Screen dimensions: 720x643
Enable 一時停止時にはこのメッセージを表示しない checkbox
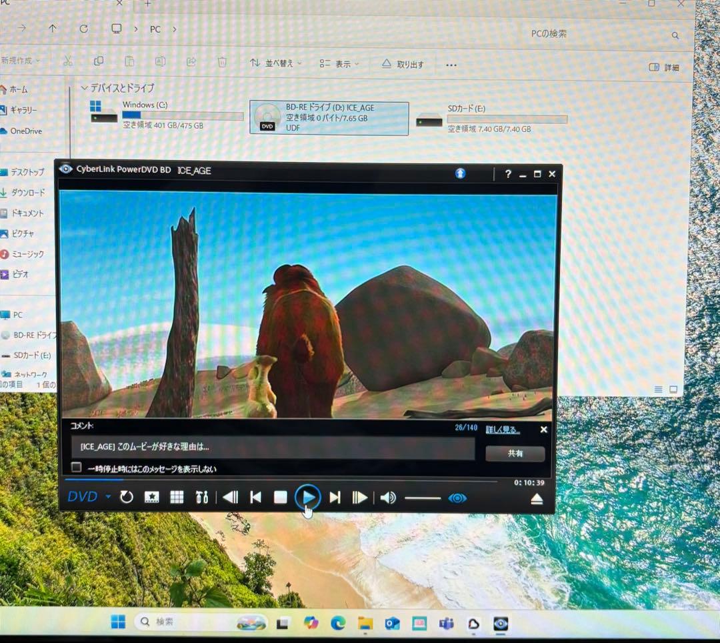coord(76,468)
